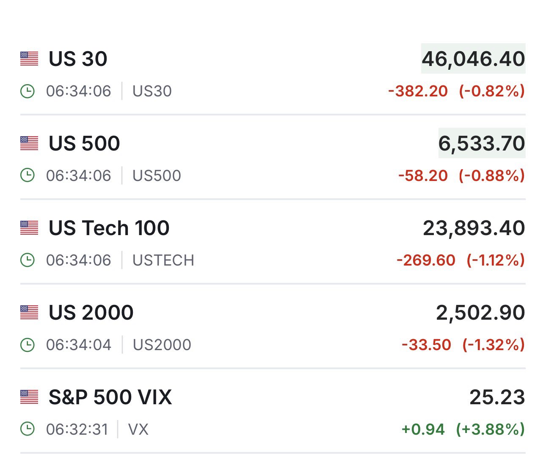Click the 6,533.70 price value
Screen dimensions: 546x455
pyautogui.click(x=482, y=143)
